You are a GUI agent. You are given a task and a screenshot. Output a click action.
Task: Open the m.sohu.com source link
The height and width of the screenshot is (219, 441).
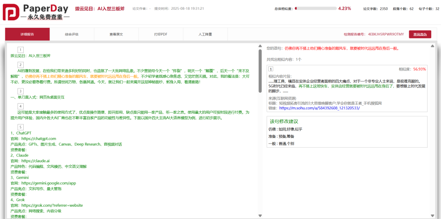(x=319, y=108)
